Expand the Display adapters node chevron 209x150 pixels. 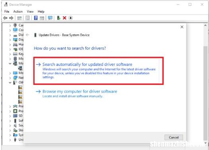[x=10, y=40]
